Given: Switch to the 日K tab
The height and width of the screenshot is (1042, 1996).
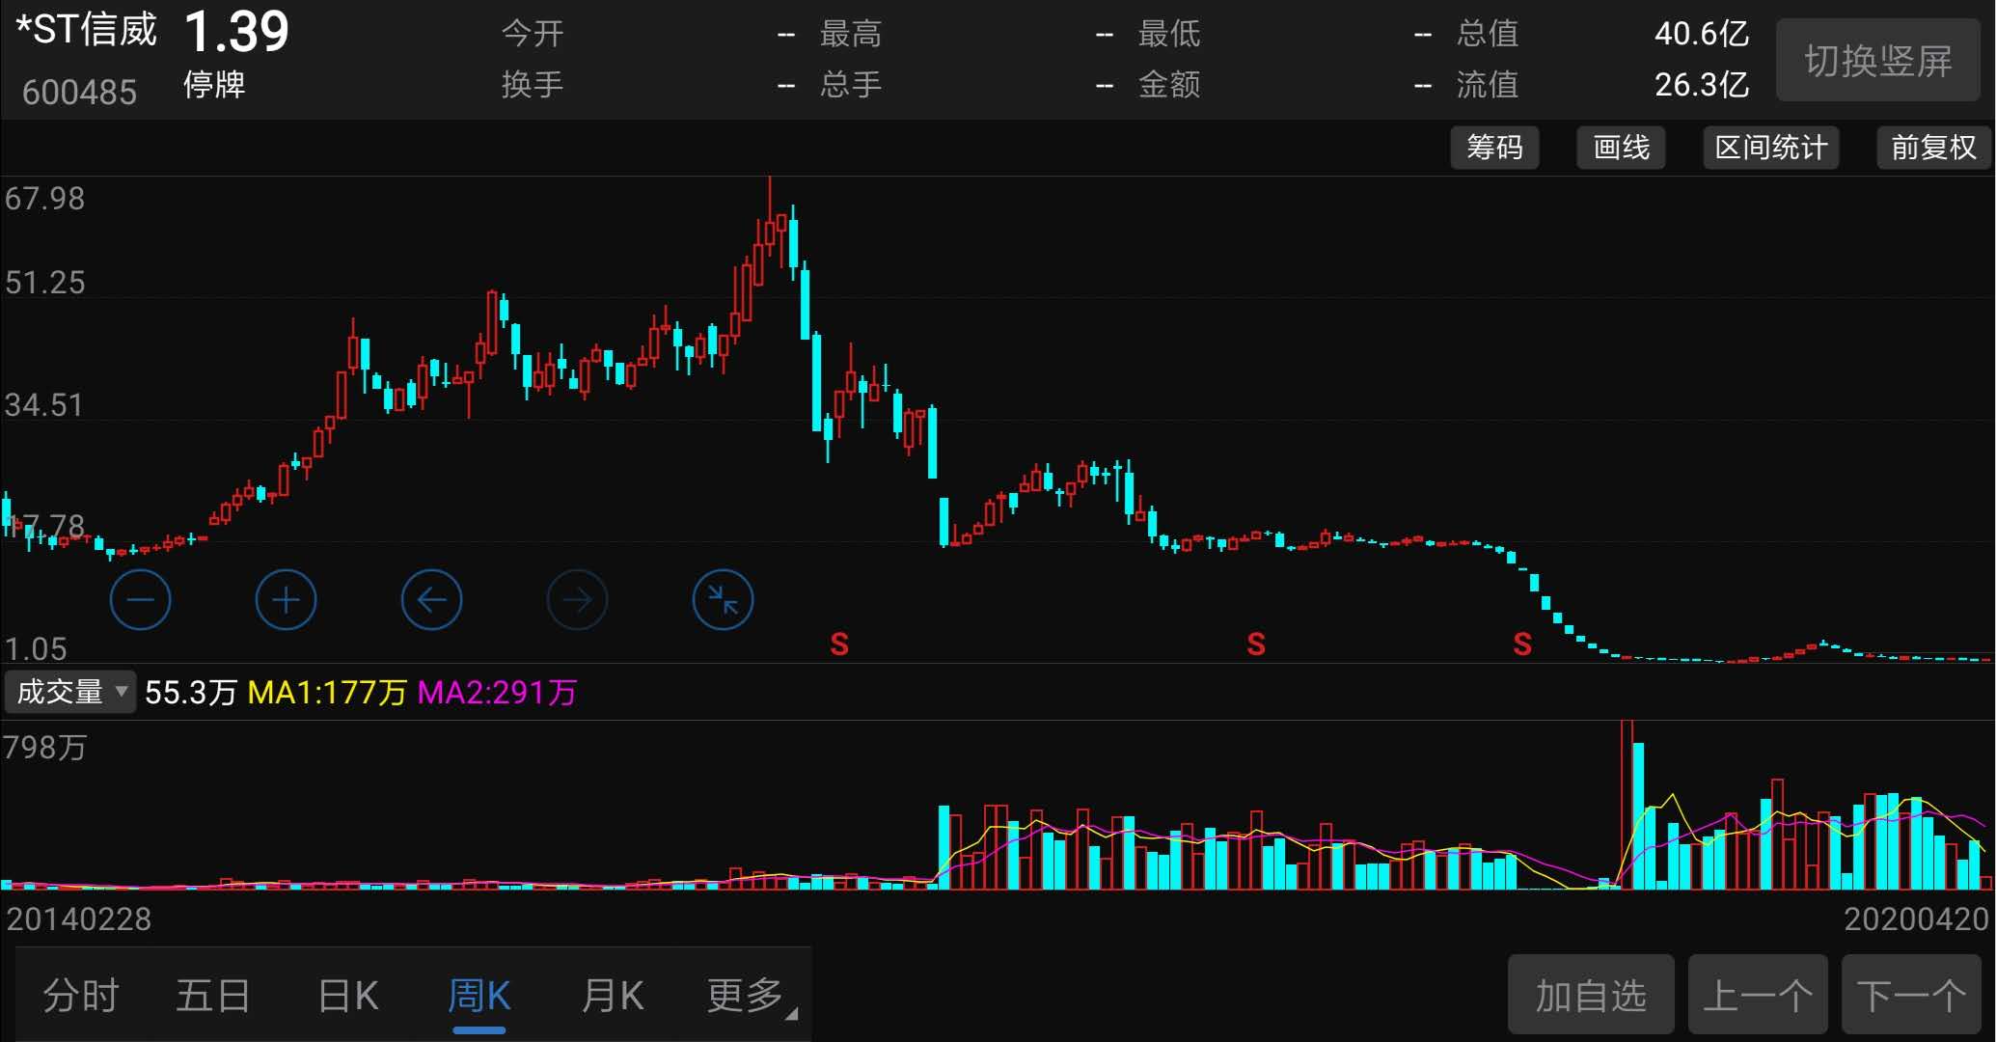Looking at the screenshot, I should [x=348, y=996].
